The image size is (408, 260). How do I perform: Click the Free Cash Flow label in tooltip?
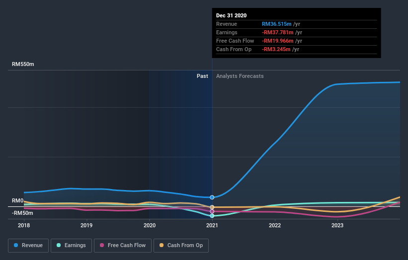235,41
